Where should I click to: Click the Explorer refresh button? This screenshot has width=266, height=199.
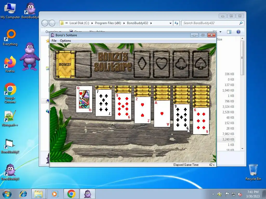(x=176, y=23)
